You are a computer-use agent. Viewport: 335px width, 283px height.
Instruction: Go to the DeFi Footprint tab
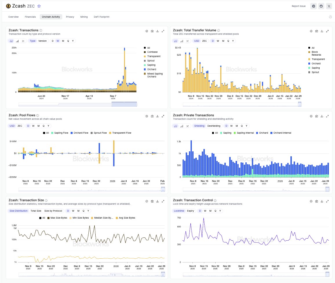[101, 17]
